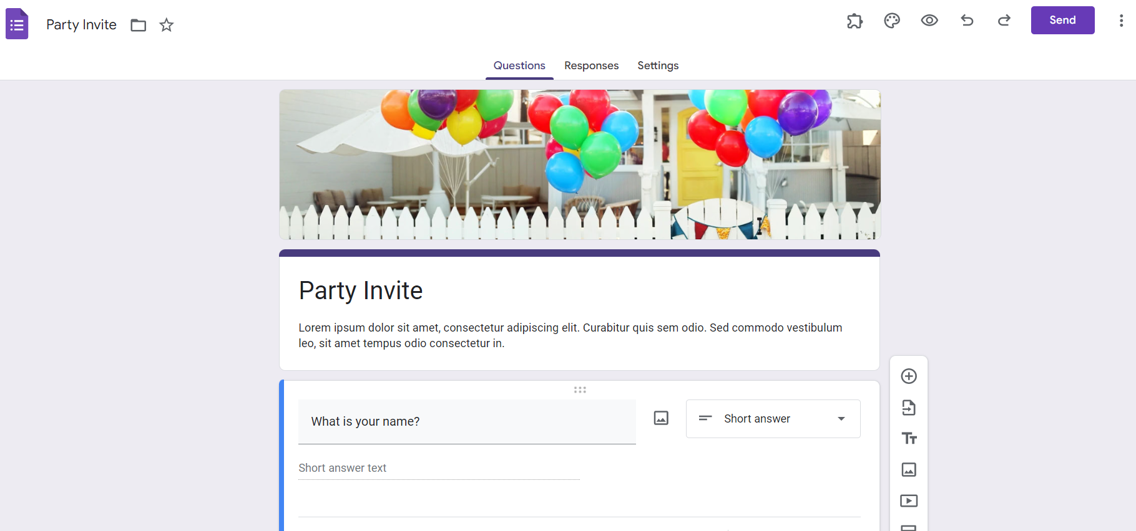The image size is (1136, 531).
Task: Attach an image to the name question
Action: pos(661,418)
